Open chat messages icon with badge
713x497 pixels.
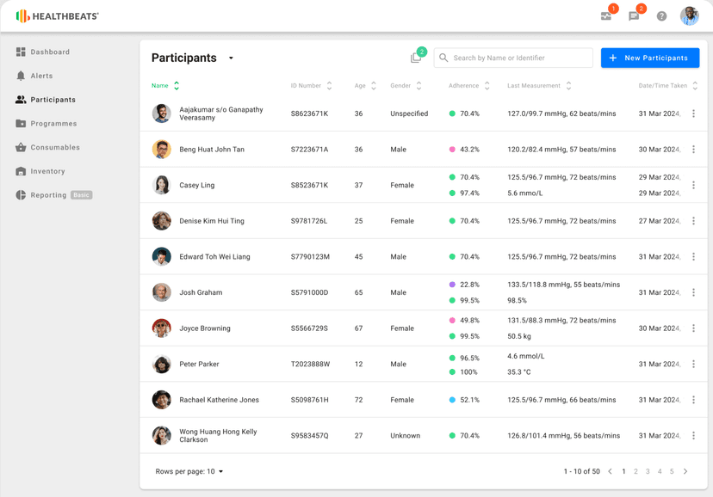coord(635,15)
